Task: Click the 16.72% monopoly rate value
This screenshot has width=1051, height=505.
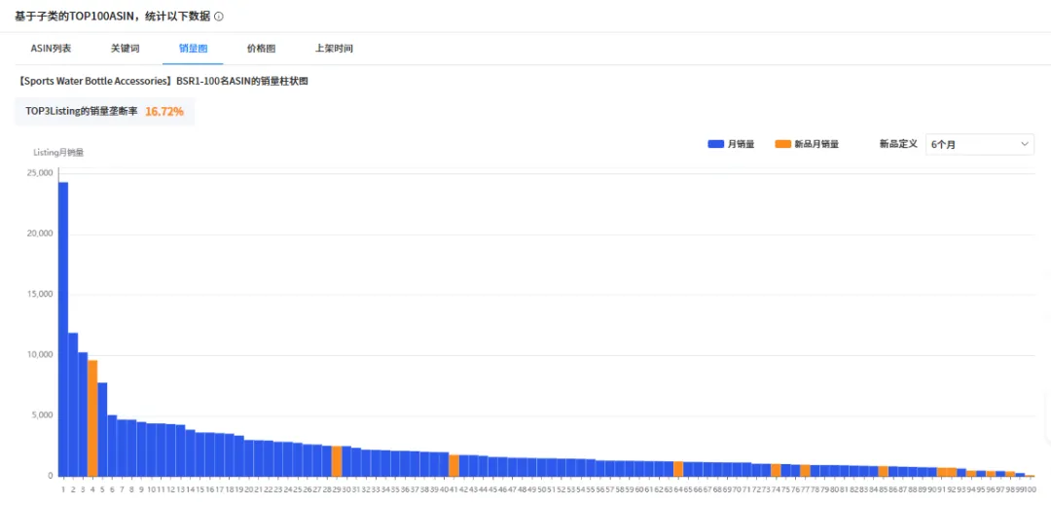Action: point(164,111)
